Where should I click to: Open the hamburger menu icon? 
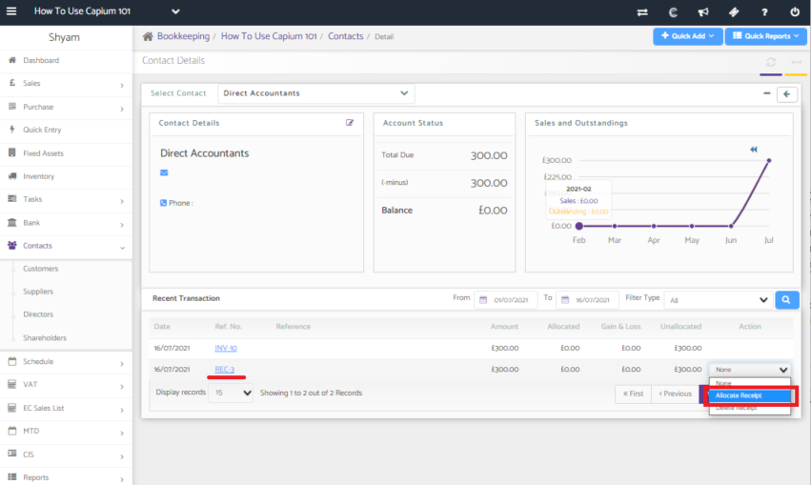(x=11, y=10)
